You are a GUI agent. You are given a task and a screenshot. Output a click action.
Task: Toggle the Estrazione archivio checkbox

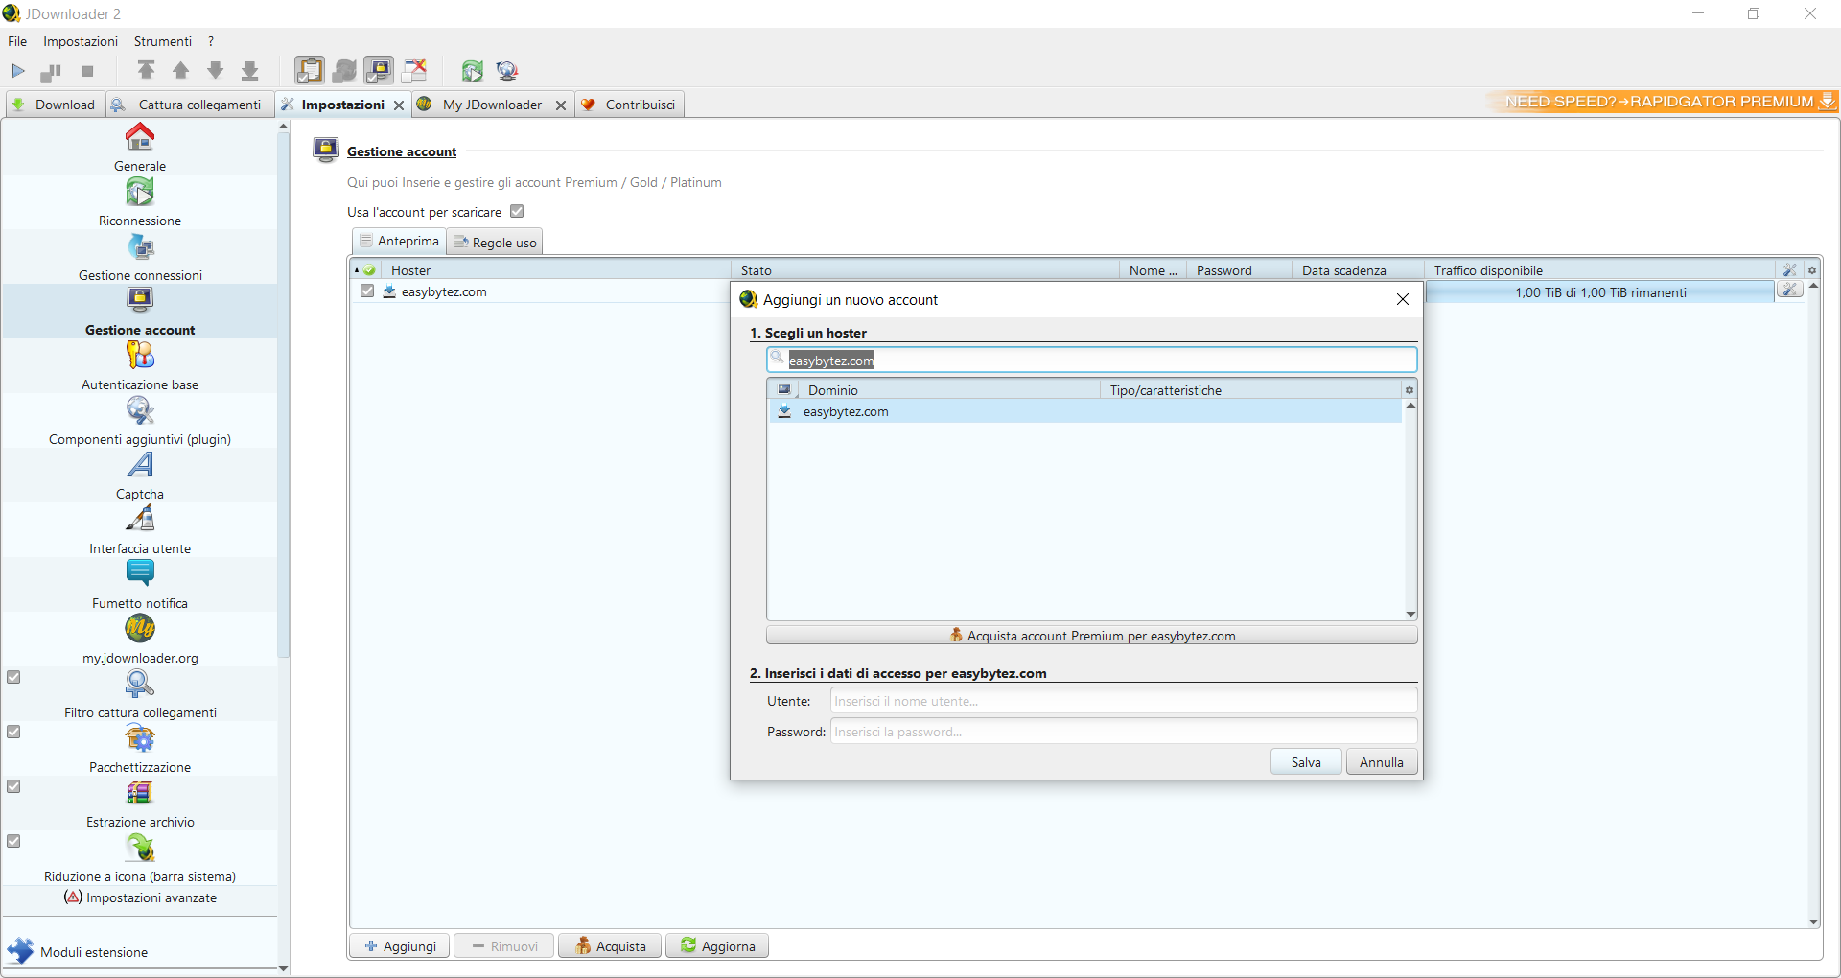(13, 786)
